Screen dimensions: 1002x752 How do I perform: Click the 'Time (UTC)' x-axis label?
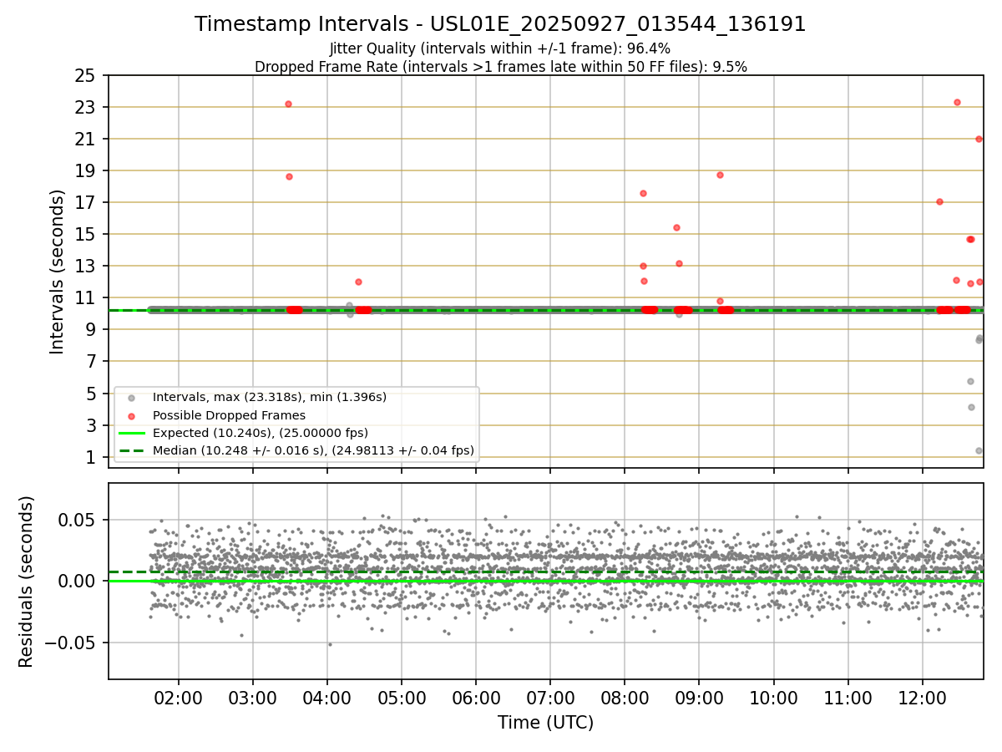coord(545,723)
